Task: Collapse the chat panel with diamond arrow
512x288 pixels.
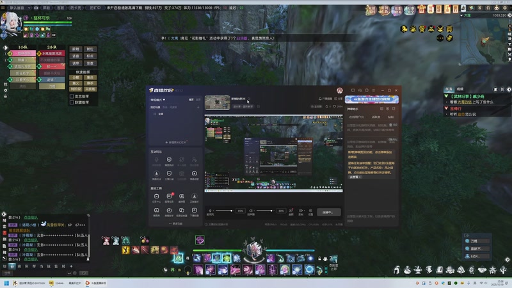Action: [x=4, y=214]
